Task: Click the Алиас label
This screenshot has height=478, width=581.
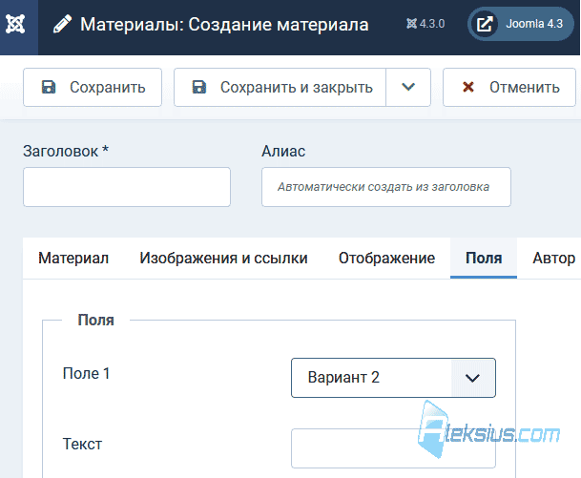Action: pos(283,151)
